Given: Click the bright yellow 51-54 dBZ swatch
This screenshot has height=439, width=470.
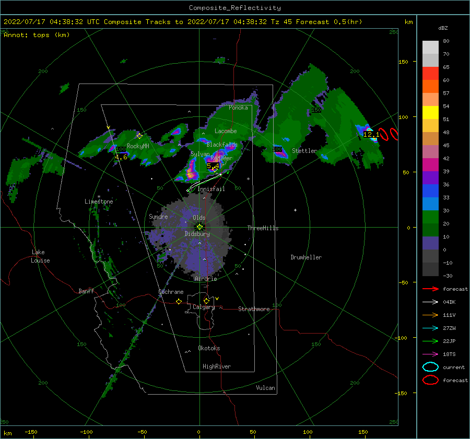Looking at the screenshot, I should coord(430,112).
